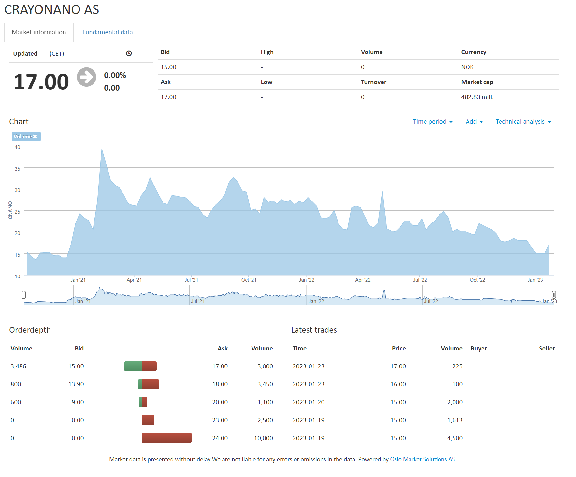Click the Jan '22 x-axis label
Viewport: 576px width, 477px height.
coord(306,280)
